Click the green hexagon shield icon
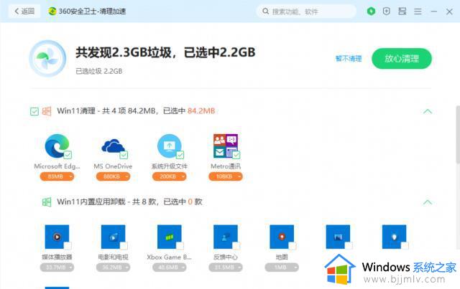The height and width of the screenshot is (289, 460). pos(371,11)
